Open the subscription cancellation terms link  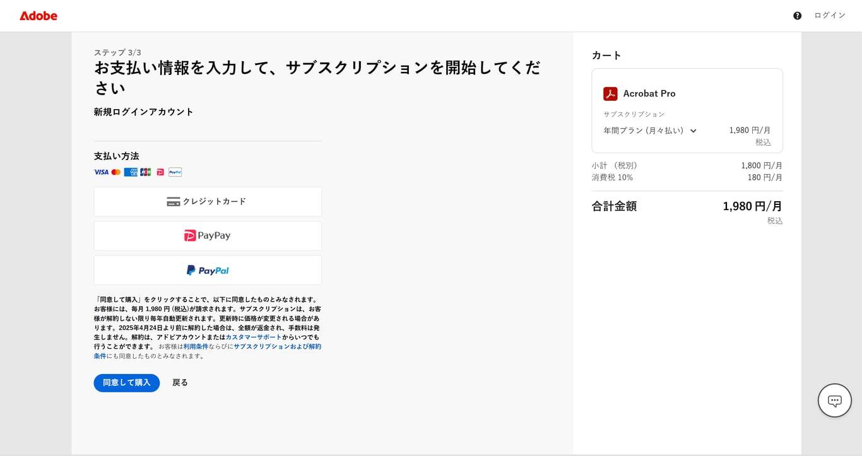click(278, 346)
